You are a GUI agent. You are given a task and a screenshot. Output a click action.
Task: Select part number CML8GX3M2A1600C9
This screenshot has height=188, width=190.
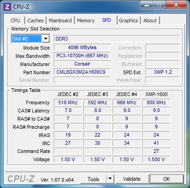click(82, 72)
